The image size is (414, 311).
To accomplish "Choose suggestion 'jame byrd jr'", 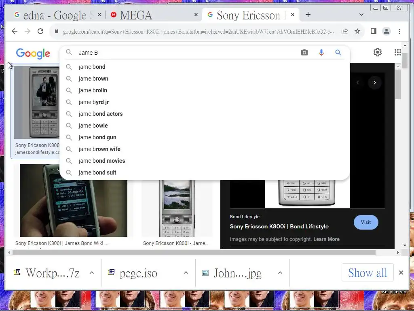I will (205, 102).
